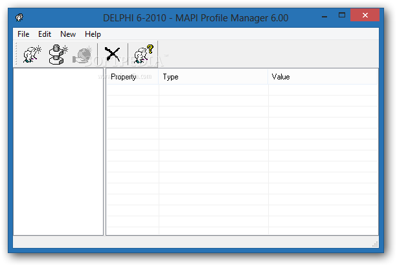Click the Type column header
Image resolution: width=397 pixels, height=266 pixels.
(213, 77)
